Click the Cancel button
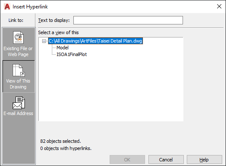This screenshot has width=226, height=166. [x=166, y=160]
